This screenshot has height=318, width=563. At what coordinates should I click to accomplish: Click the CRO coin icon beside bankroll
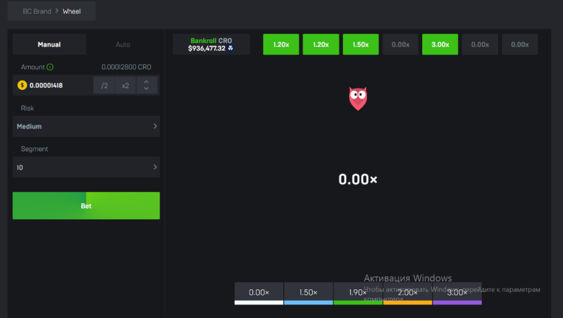click(230, 49)
